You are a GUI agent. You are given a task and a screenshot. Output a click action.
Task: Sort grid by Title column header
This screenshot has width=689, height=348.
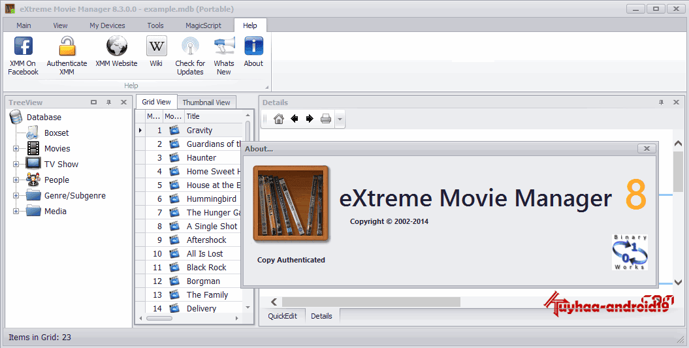(x=213, y=116)
